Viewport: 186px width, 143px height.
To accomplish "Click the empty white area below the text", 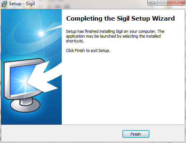I will coord(123,88).
